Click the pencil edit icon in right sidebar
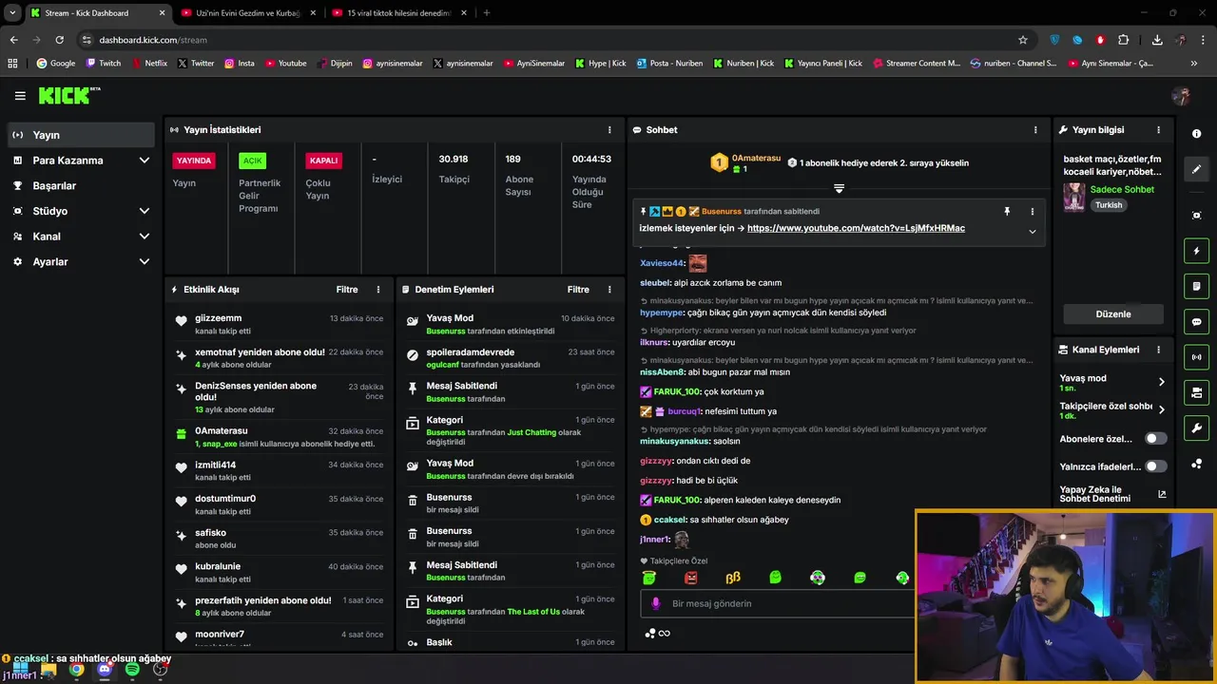Screen dimensions: 1217x684 1196,169
